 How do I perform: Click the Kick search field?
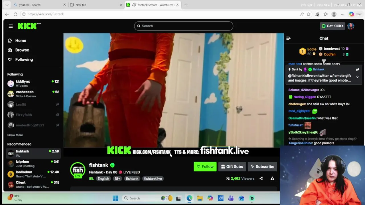pyautogui.click(x=184, y=26)
